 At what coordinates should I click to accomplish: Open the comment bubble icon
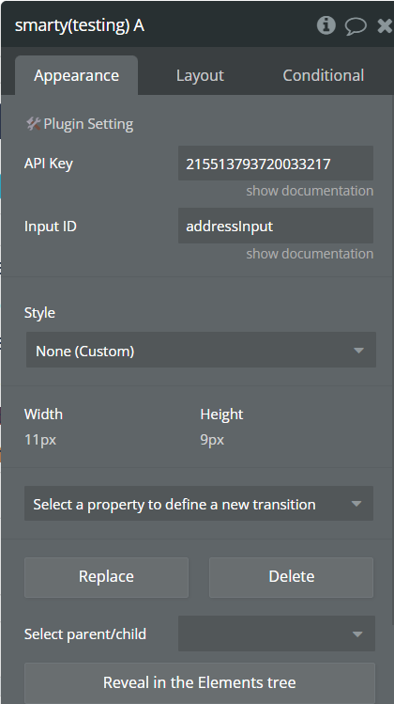pos(356,26)
